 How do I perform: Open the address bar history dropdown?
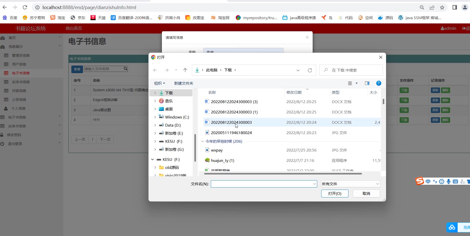coord(298,70)
